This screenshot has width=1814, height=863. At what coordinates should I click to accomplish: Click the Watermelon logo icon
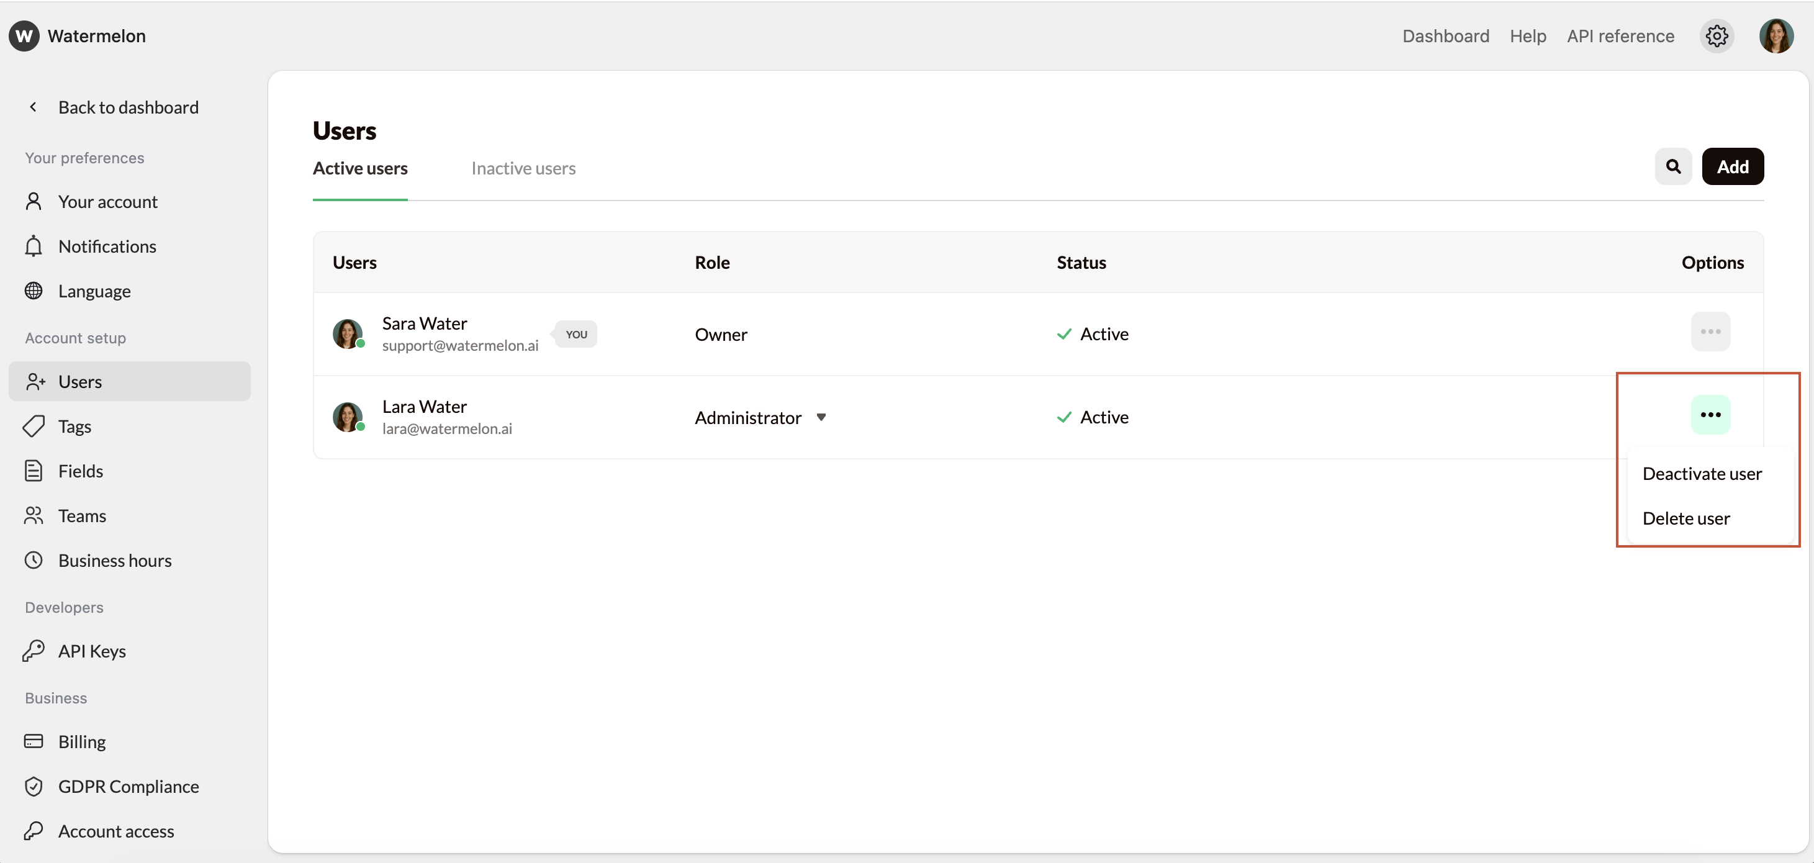tap(24, 36)
